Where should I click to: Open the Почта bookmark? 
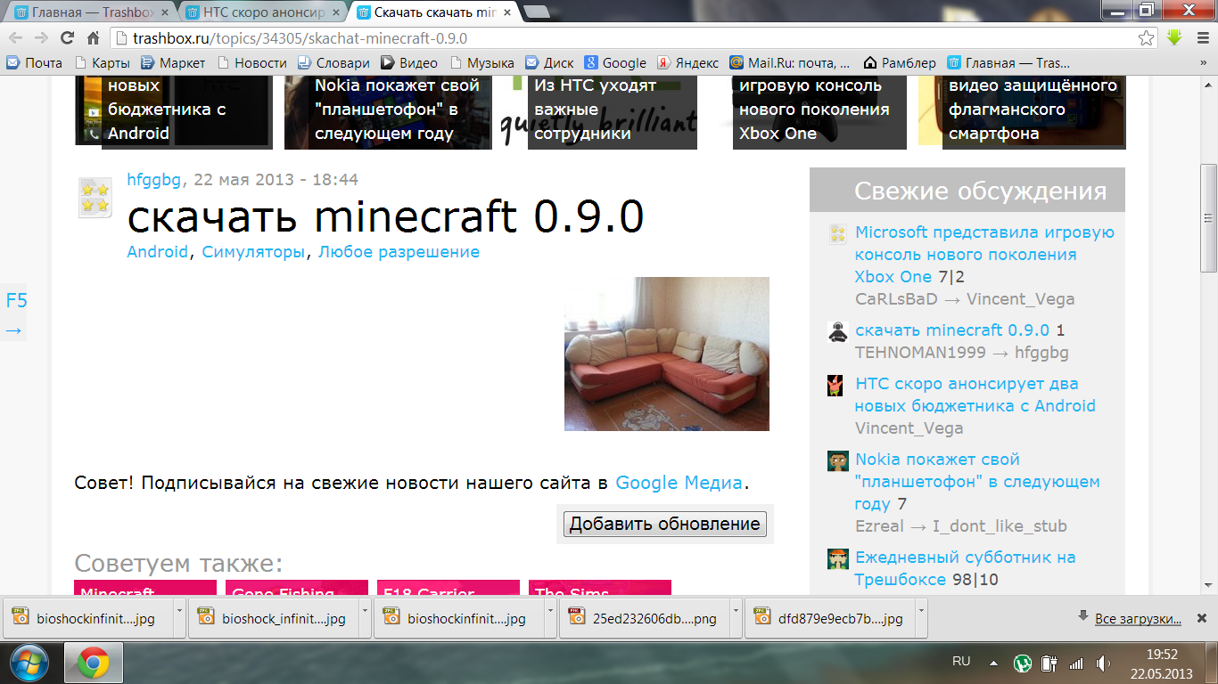tap(35, 63)
